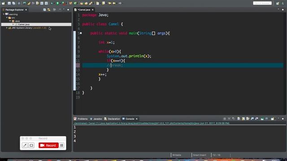Viewport: 287px width, 161px height.
Task: Click the Save All toolbar icon
Action: 13,3
